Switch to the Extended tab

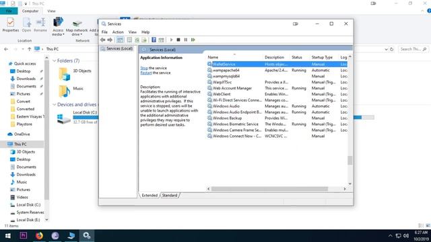150,196
